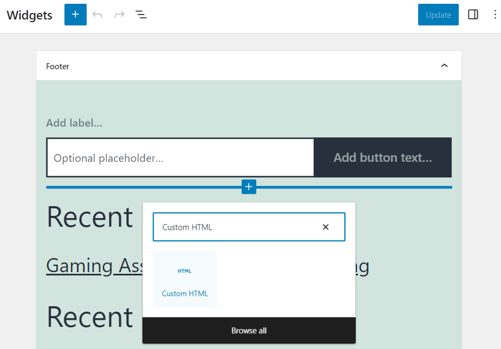Image resolution: width=501 pixels, height=349 pixels.
Task: Click the Add button text area
Action: tap(382, 157)
